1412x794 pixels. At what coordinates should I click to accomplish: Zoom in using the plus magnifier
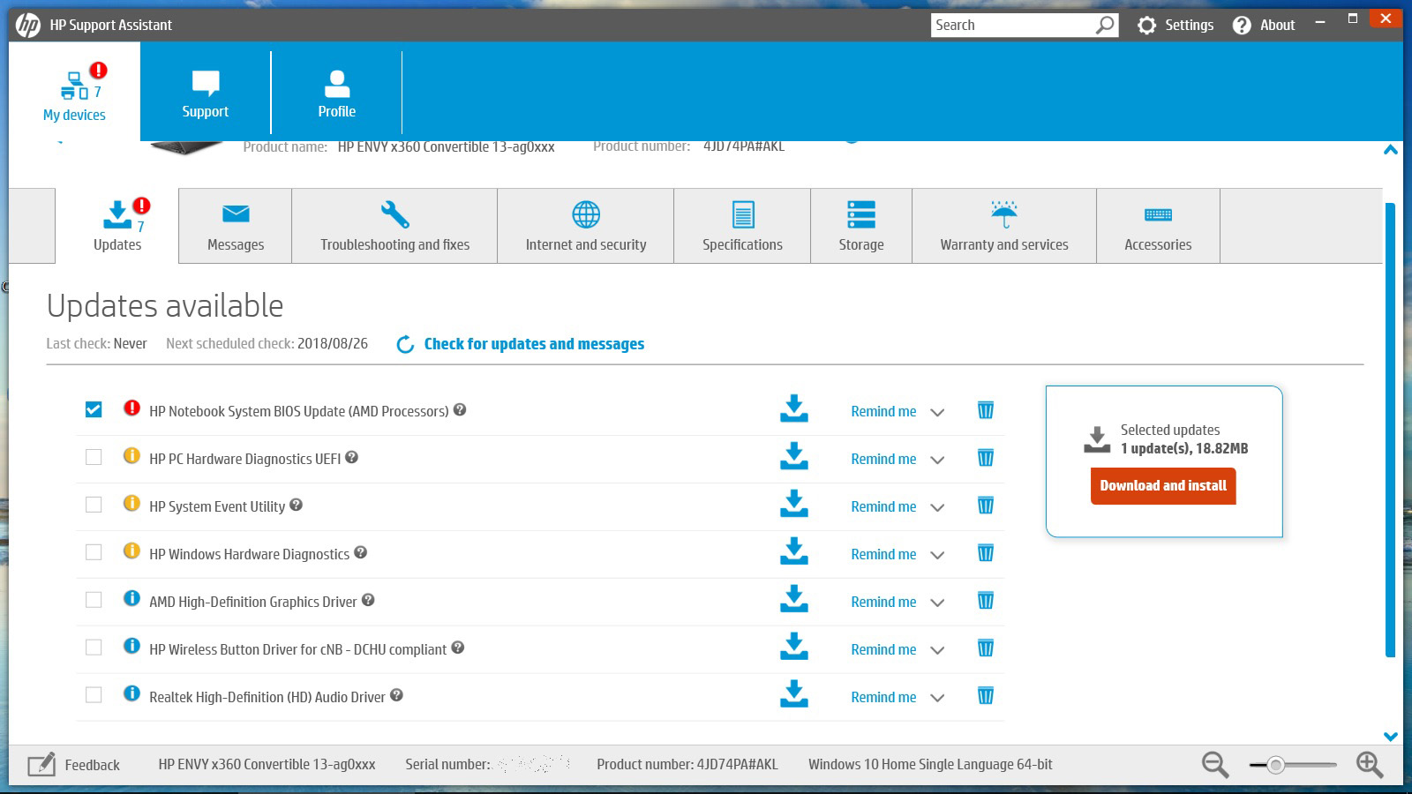(1370, 764)
